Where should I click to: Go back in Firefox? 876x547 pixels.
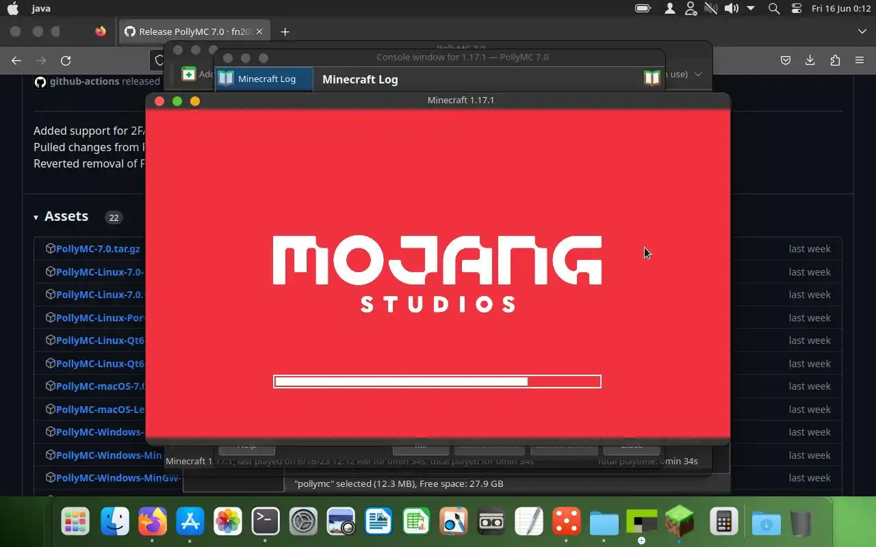[16, 60]
